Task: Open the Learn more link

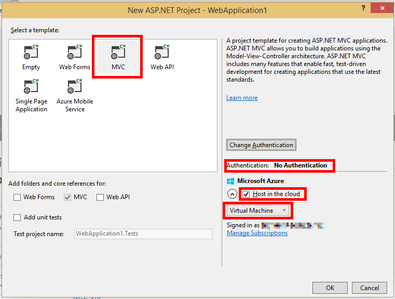Action: point(242,98)
